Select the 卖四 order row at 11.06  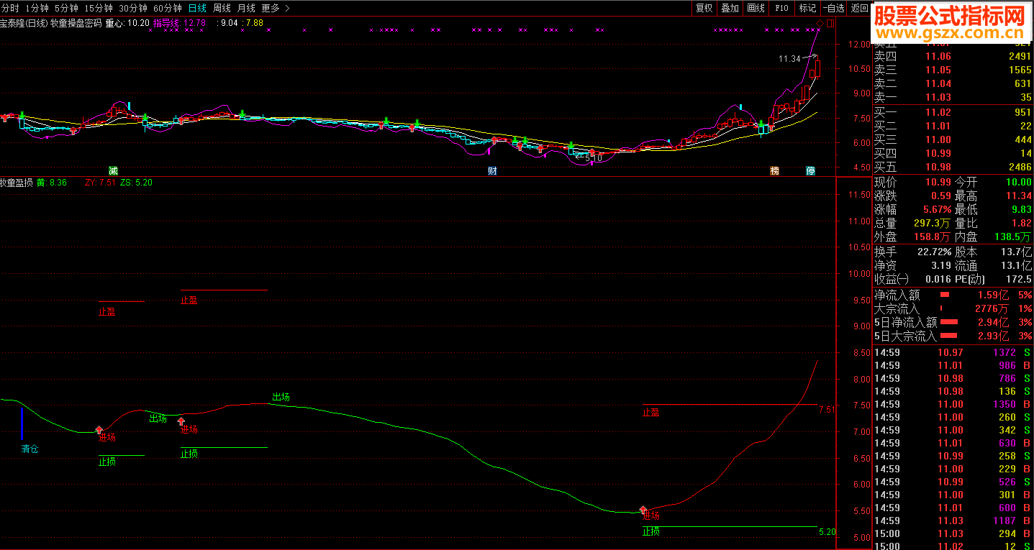953,56
